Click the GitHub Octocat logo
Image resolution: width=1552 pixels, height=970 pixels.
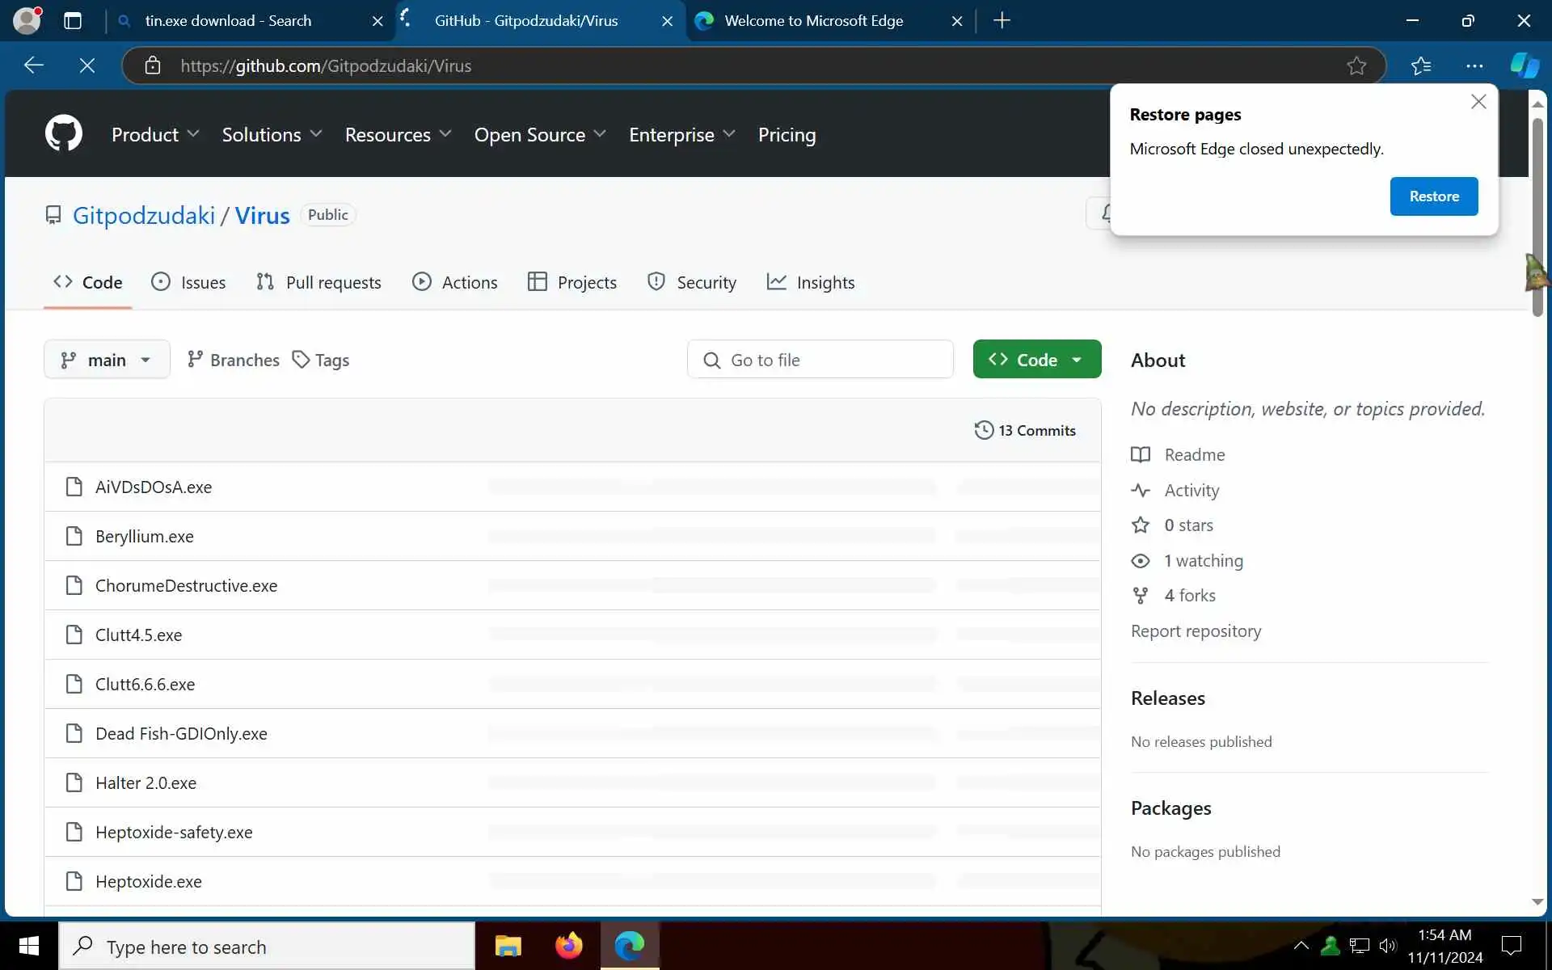(x=63, y=133)
